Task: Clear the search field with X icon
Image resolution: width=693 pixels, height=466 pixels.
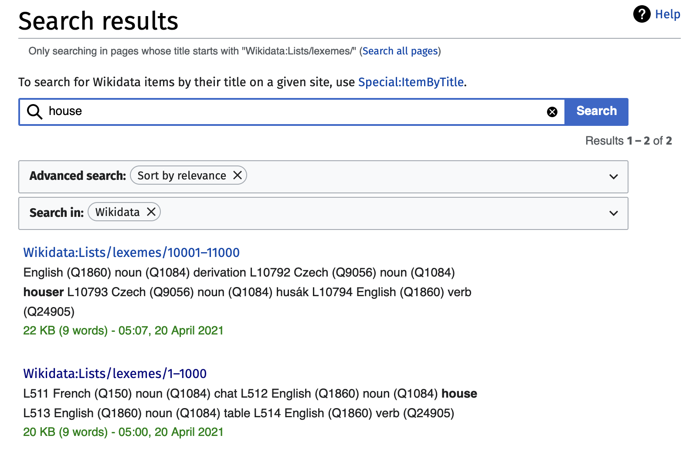Action: [x=552, y=112]
